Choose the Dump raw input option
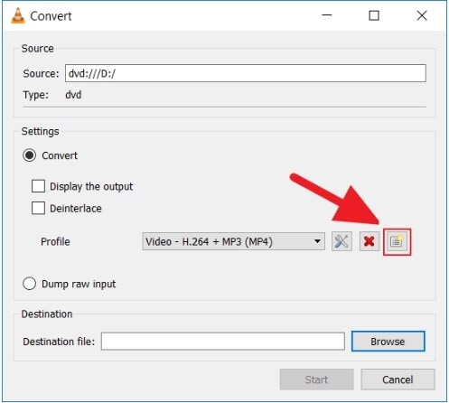Viewport: 449px width, 403px height. 29,284
